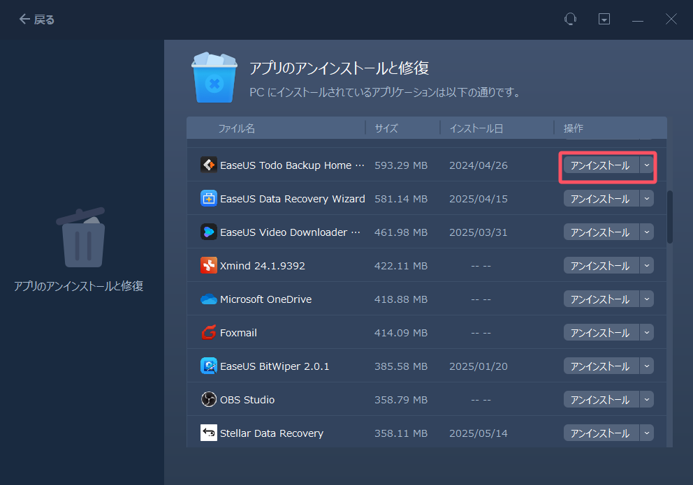Click 戻る to go back
693x485 pixels.
pyautogui.click(x=36, y=19)
